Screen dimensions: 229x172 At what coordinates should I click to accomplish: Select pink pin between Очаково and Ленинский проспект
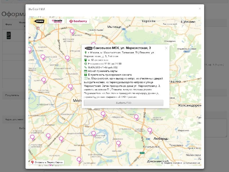[48, 136]
